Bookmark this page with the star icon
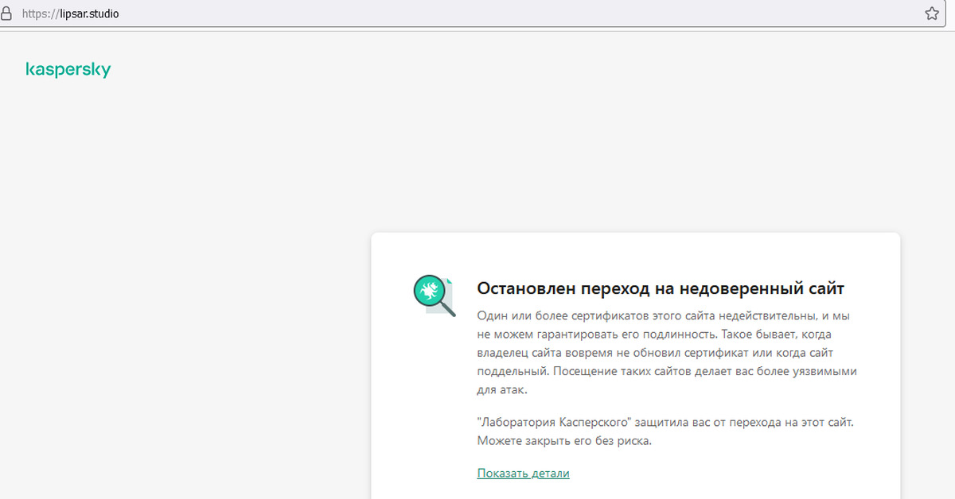The width and height of the screenshot is (955, 499). 932,14
